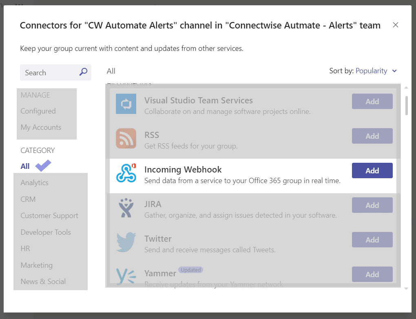Select the Marketing category
The height and width of the screenshot is (319, 416).
pos(37,265)
